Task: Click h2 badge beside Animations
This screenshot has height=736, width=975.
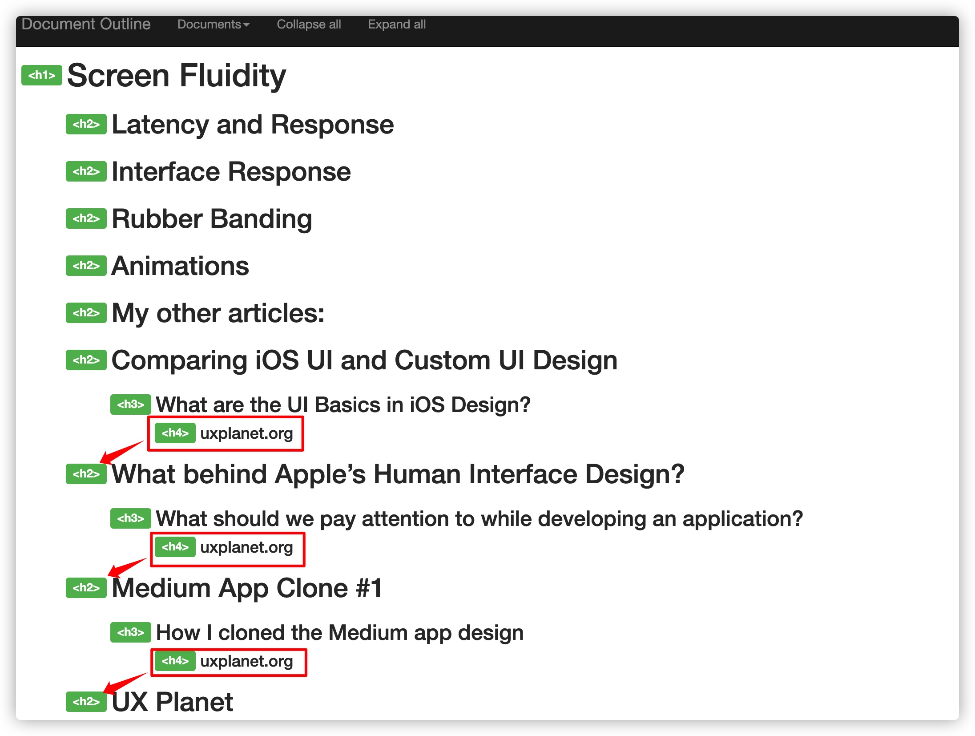Action: [x=86, y=266]
